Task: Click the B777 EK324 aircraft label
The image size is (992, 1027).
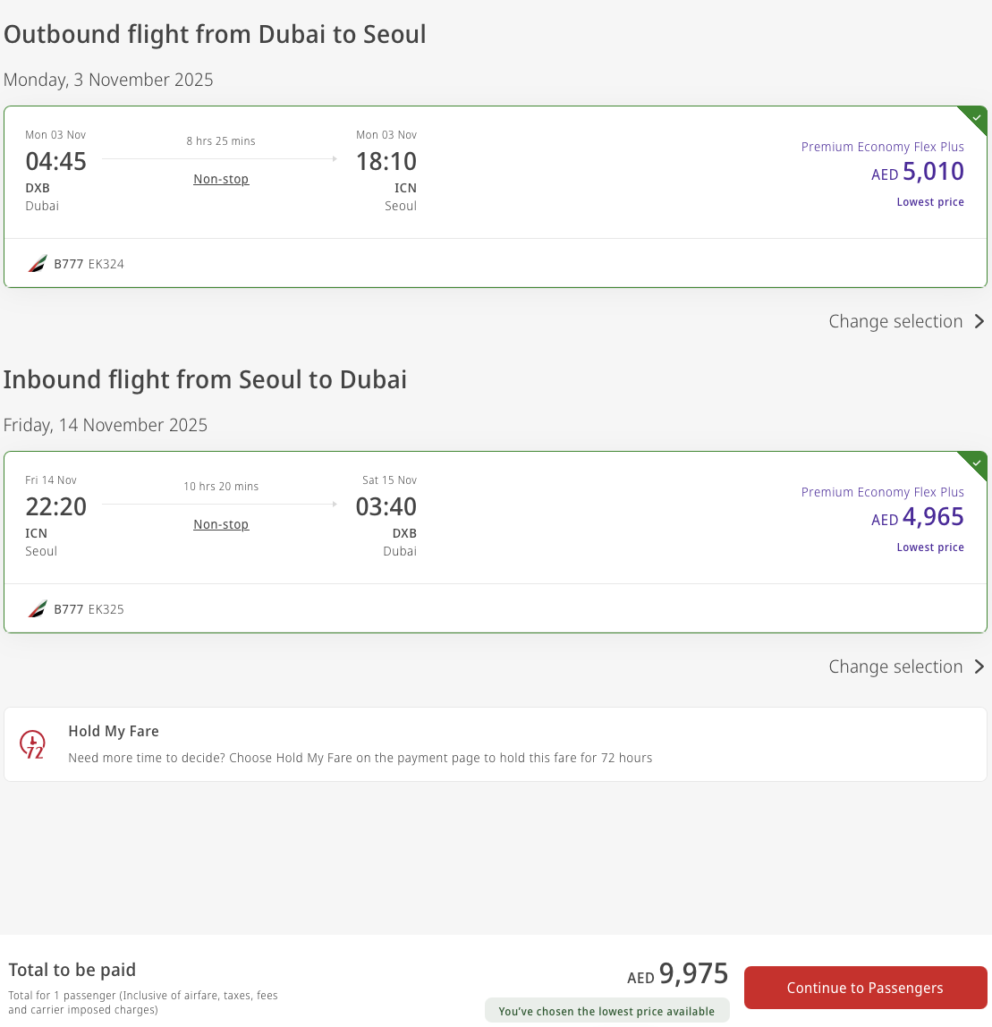Action: (x=89, y=264)
